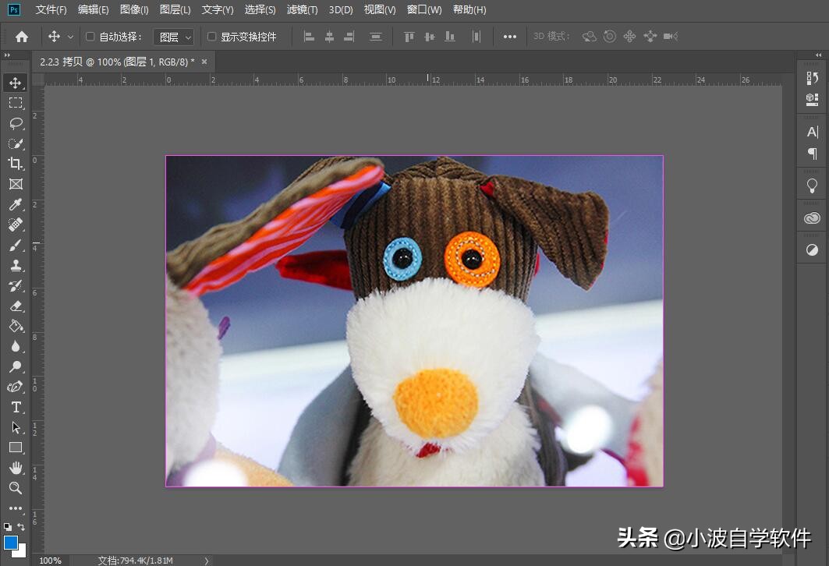Select the Quick Selection tool
The image size is (829, 566).
point(16,143)
